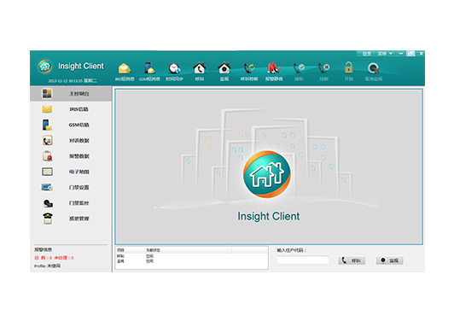The height and width of the screenshot is (321, 454).
Task: Select the hang up icon with red cross
Action: click(323, 68)
